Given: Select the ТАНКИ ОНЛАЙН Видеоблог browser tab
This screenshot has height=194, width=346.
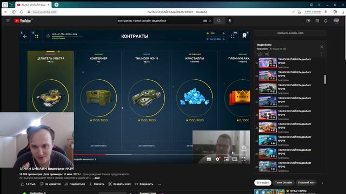Looking at the screenshot, I should click(33, 5).
